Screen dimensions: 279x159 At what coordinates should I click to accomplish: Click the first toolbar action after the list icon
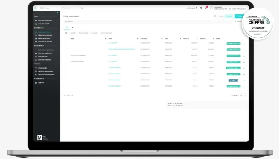tap(73, 33)
